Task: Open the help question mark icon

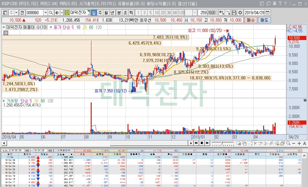Action: pos(285,4)
